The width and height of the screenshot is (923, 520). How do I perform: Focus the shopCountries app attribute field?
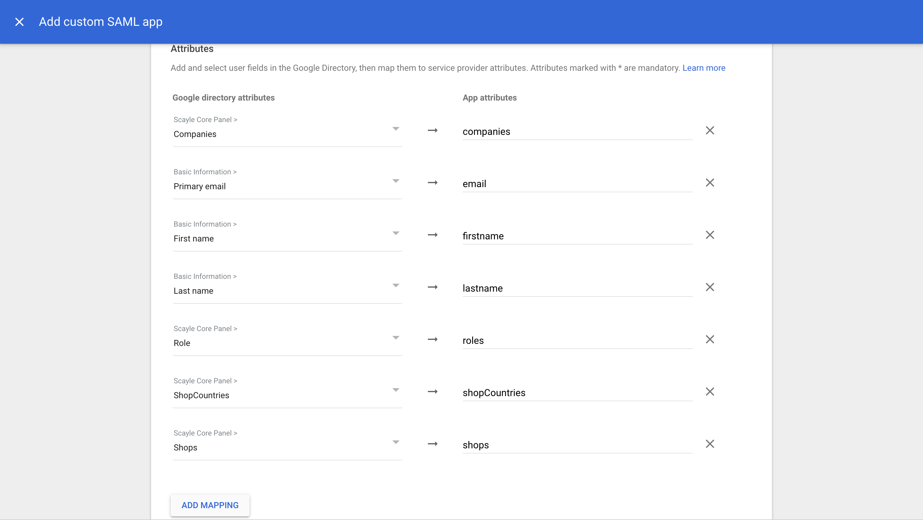tap(577, 393)
